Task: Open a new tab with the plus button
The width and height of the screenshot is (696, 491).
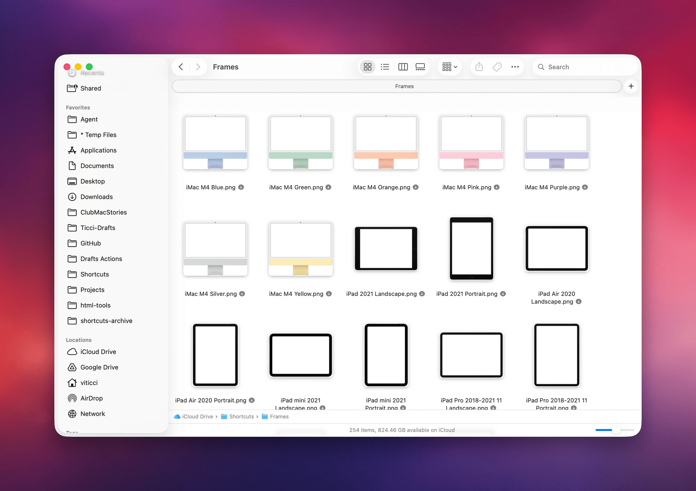Action: (x=631, y=86)
